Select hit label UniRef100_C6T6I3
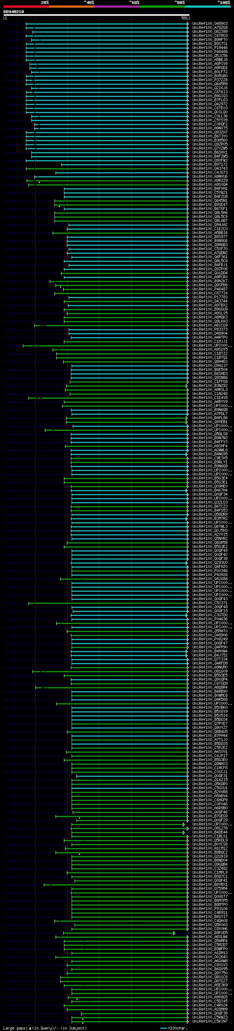 click(210, 92)
